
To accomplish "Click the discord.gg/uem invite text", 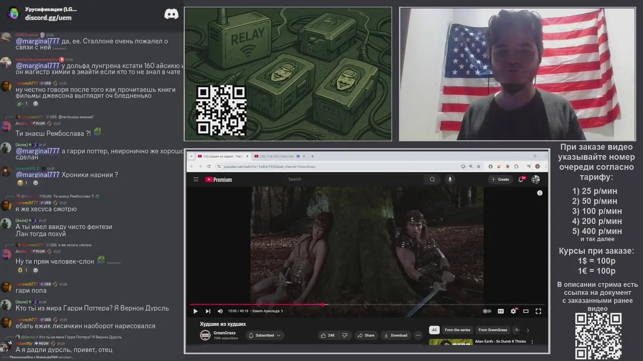I will coord(48,18).
